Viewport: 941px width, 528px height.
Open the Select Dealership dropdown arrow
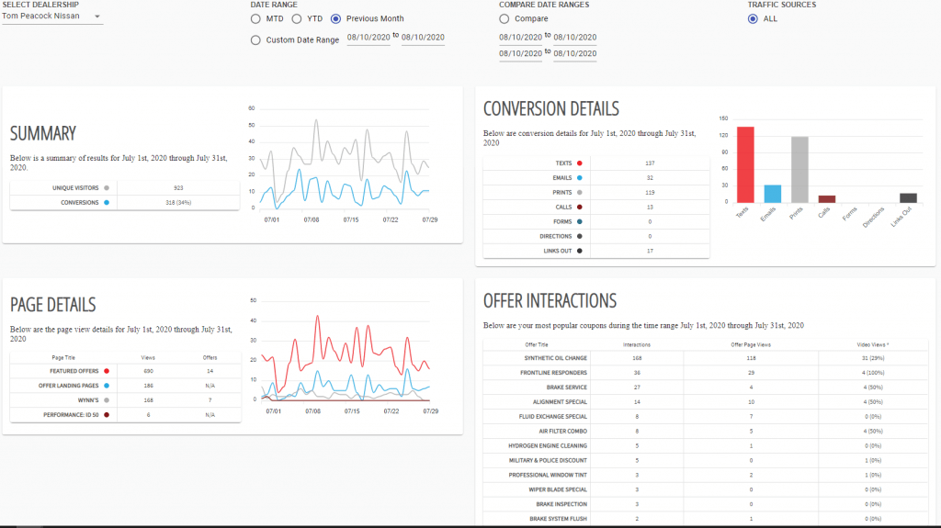pyautogui.click(x=97, y=17)
